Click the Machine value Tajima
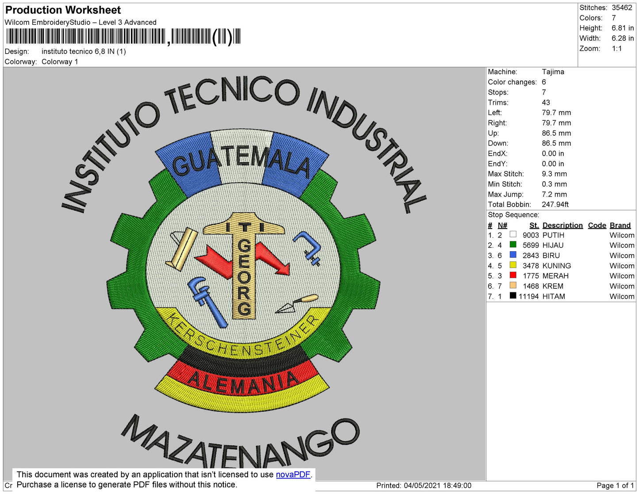639x494 pixels. tap(553, 72)
